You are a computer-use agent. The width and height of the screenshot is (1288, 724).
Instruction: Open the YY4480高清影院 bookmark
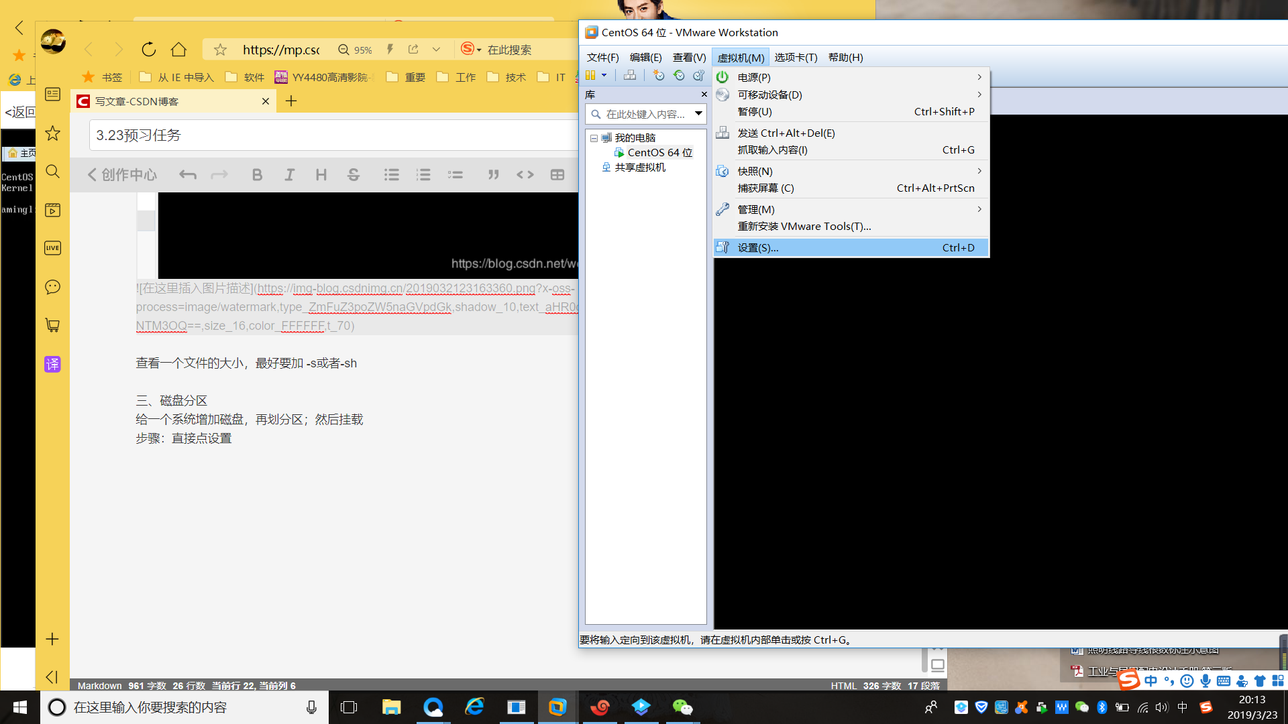point(324,77)
